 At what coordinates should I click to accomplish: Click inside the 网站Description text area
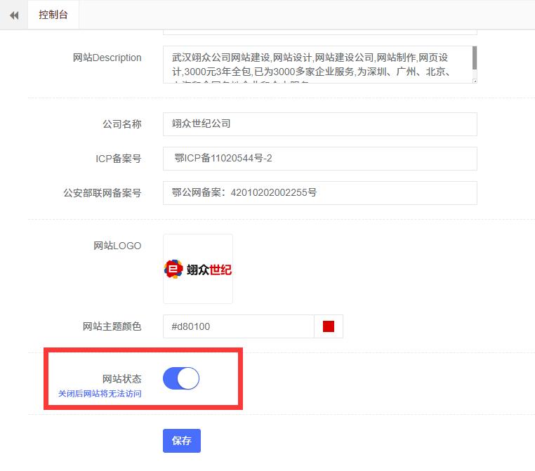tap(316, 65)
